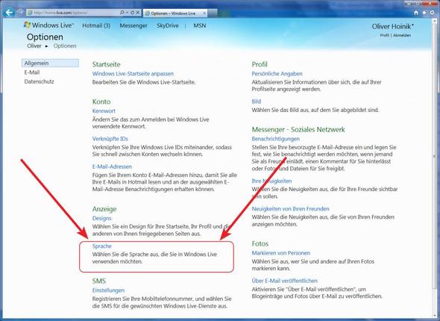Image resolution: width=440 pixels, height=321 pixels.
Task: Click the green SMS section heading
Action: tap(99, 281)
